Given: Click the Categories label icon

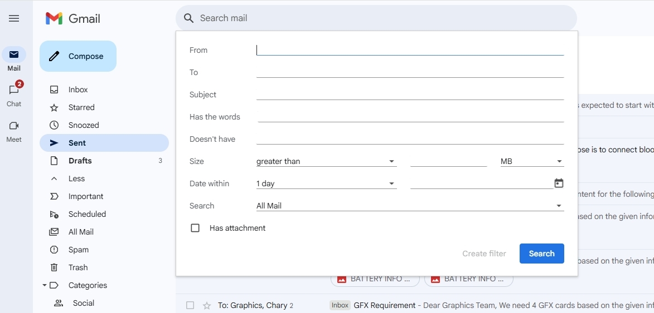Looking at the screenshot, I should point(54,285).
